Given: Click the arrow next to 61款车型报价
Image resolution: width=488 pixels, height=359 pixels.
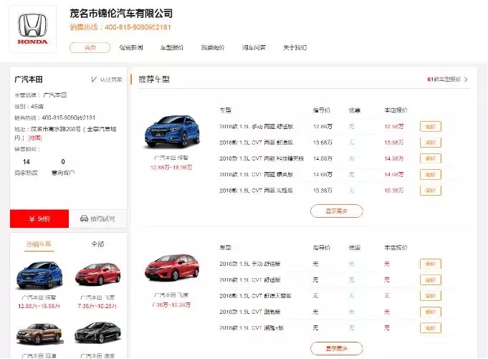Looking at the screenshot, I should click(466, 80).
